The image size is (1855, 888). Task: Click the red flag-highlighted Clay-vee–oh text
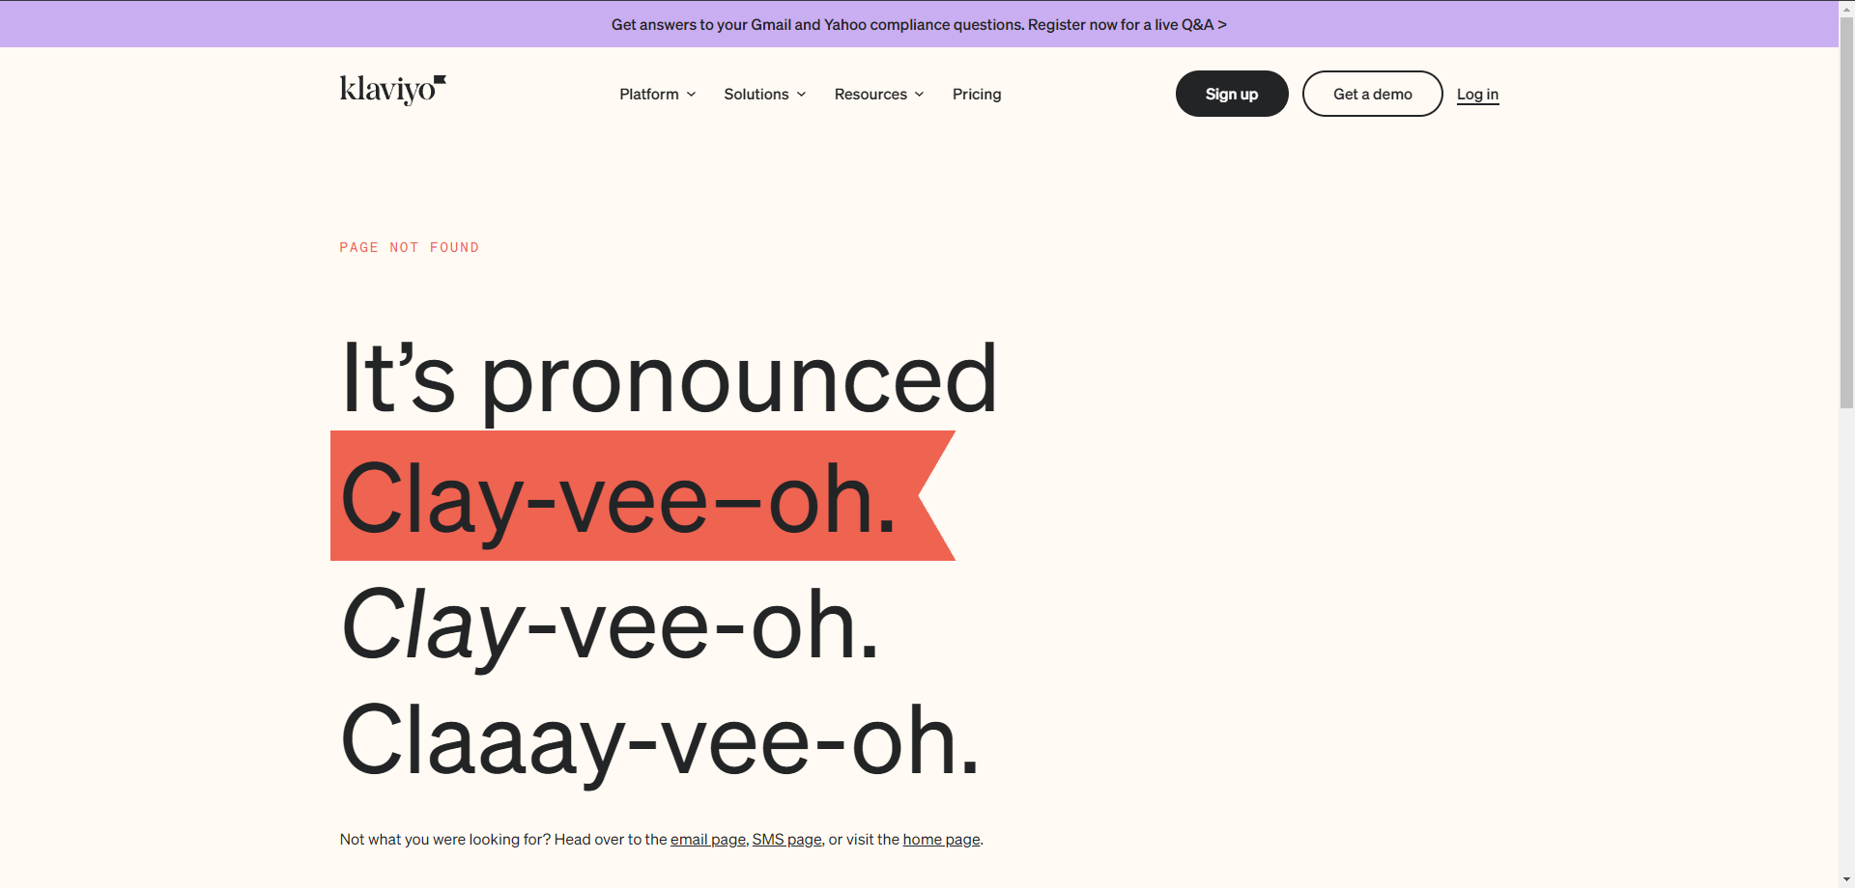click(618, 497)
